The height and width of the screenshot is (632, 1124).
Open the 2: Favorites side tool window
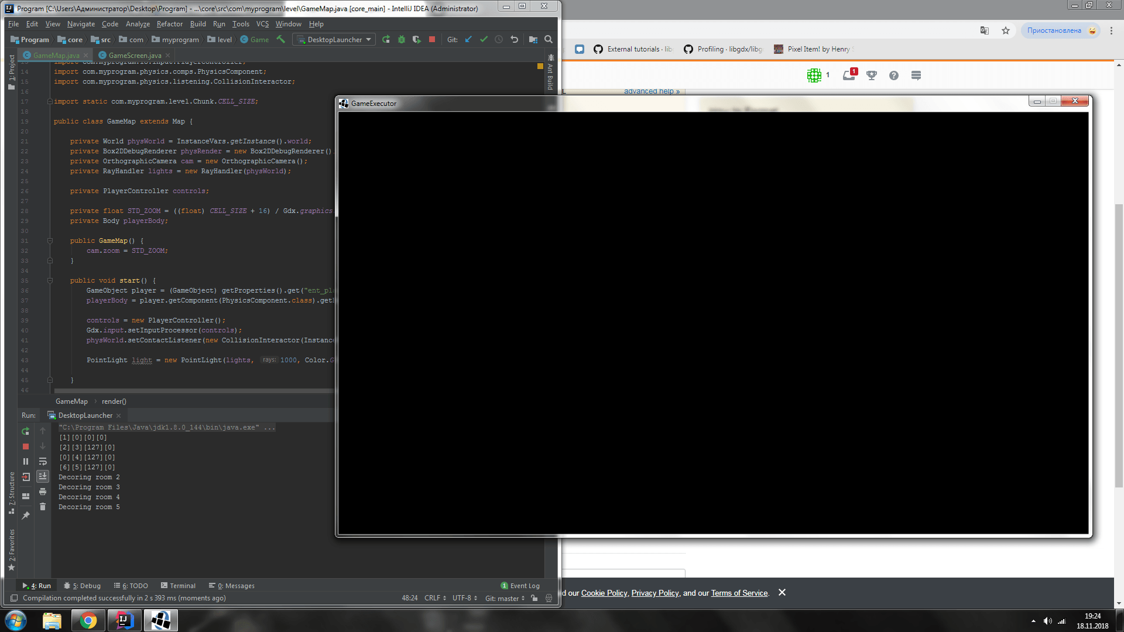click(x=11, y=549)
